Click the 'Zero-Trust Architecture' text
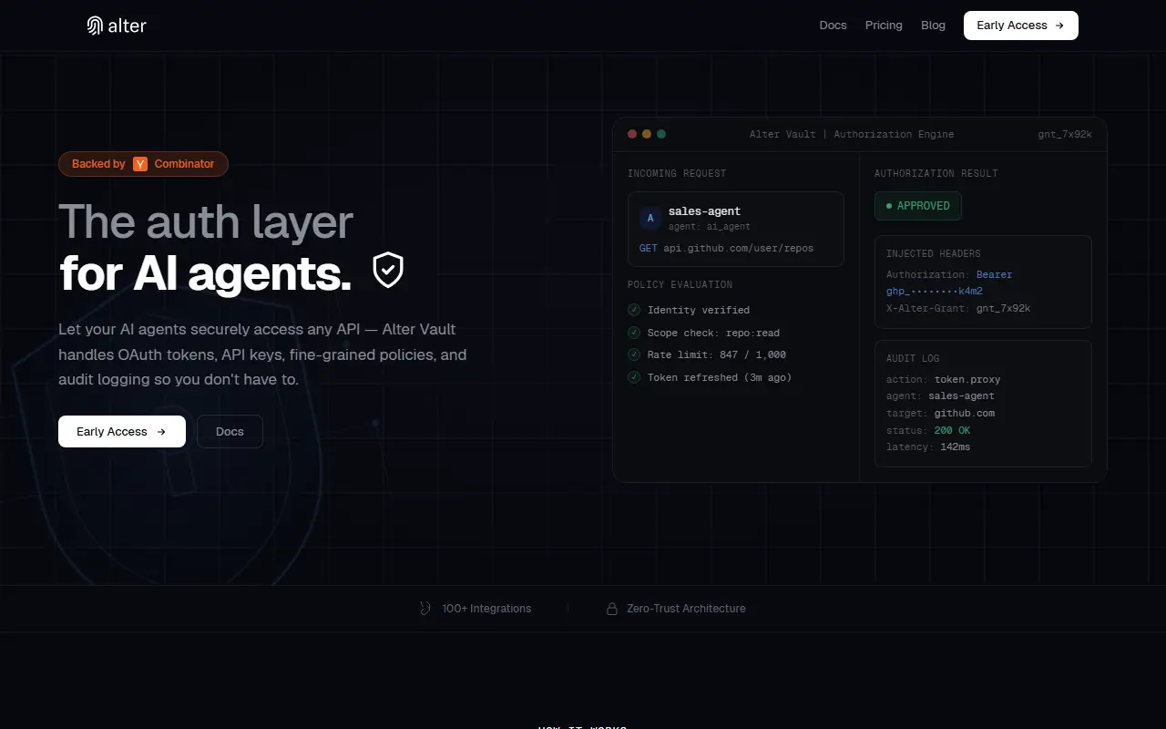1166x729 pixels. tap(686, 609)
